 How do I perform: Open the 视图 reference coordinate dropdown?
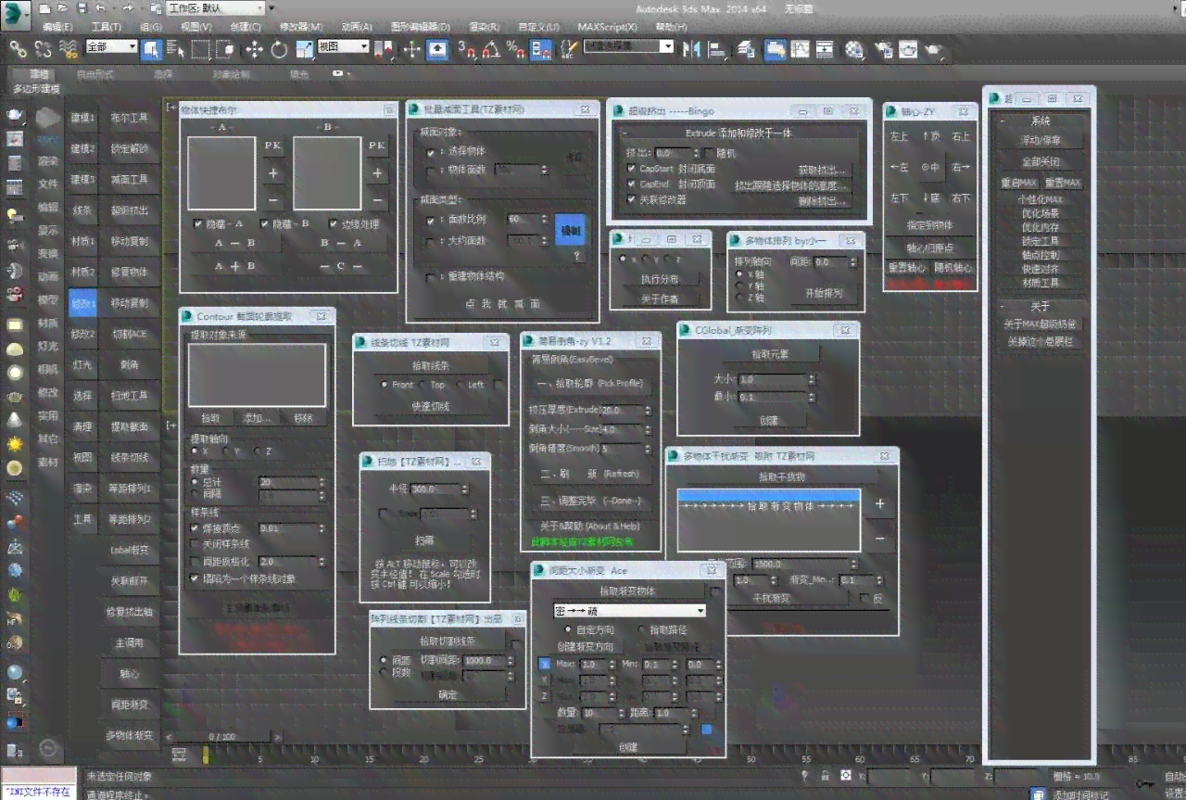(x=343, y=45)
